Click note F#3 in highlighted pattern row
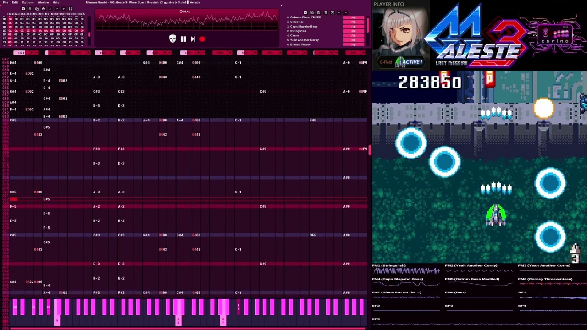587x330 pixels. click(96, 149)
